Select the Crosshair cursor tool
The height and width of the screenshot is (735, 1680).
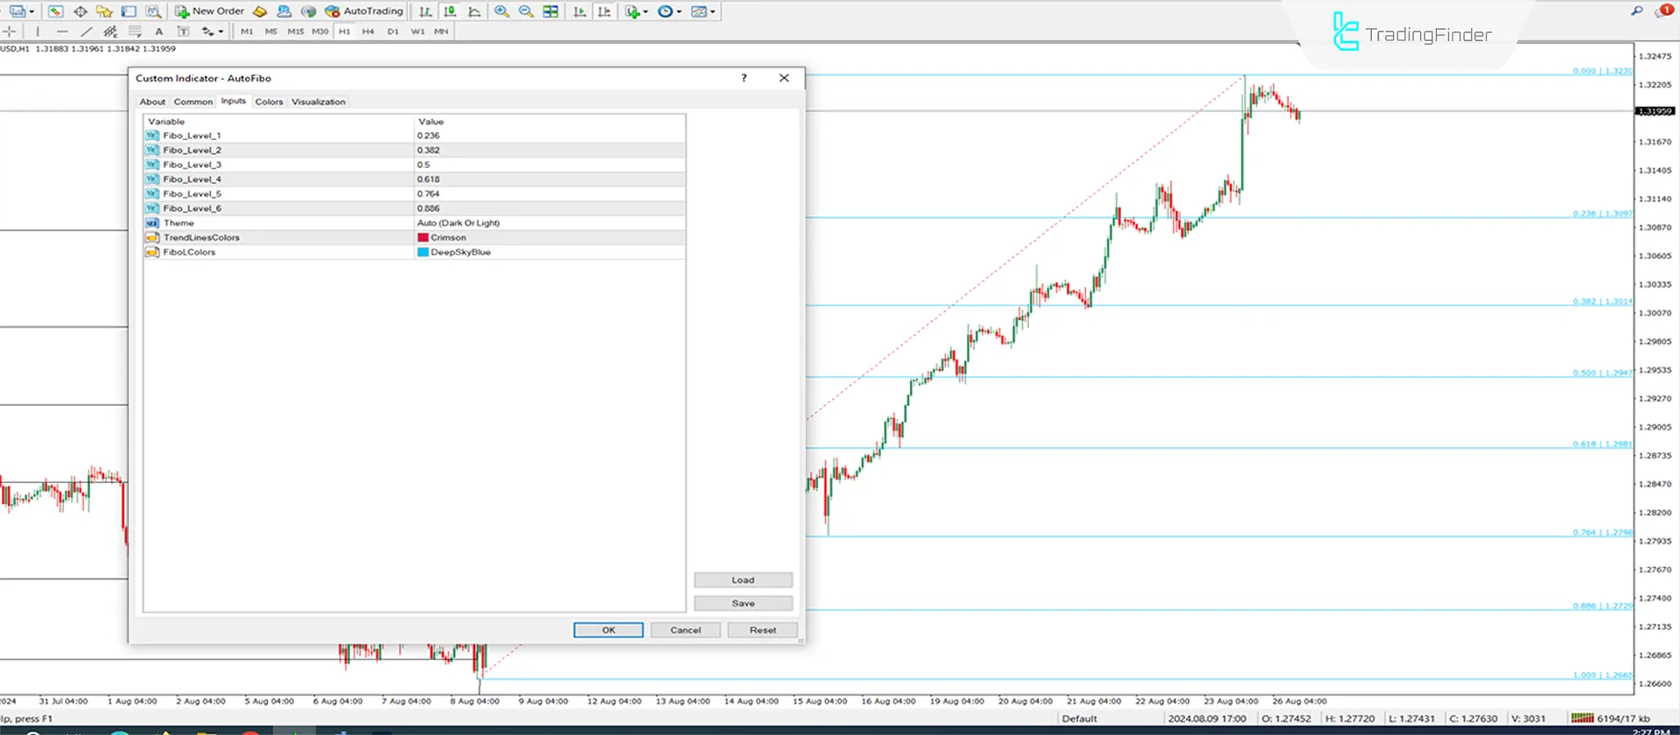(x=10, y=31)
